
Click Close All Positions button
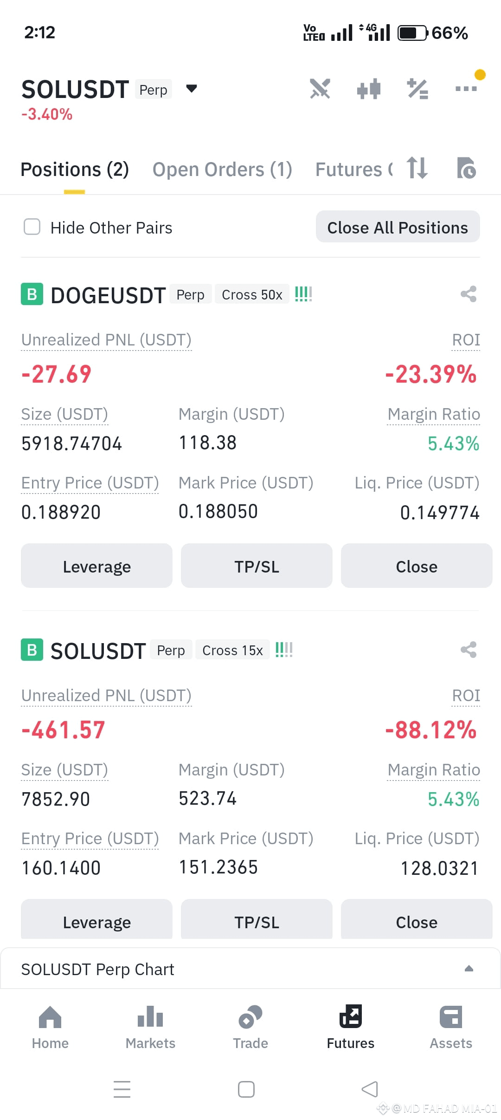398,227
